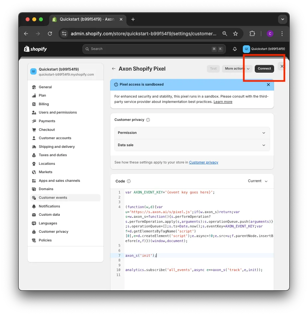Open Apps and sales channels
This screenshot has height=315, width=308.
pos(65,181)
